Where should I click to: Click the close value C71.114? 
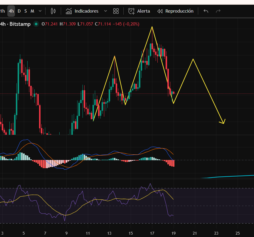pos(103,24)
